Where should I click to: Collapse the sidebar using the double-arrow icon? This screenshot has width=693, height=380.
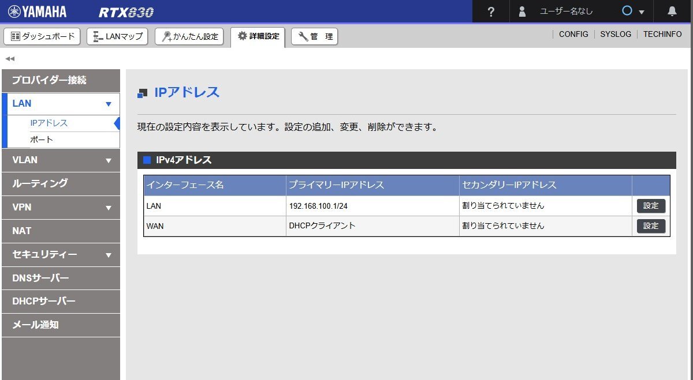point(9,58)
